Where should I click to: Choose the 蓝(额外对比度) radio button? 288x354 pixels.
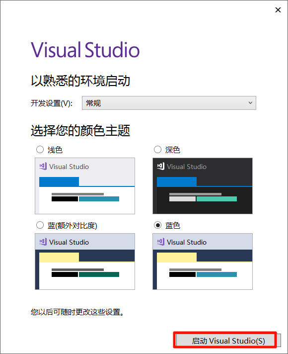click(x=40, y=225)
